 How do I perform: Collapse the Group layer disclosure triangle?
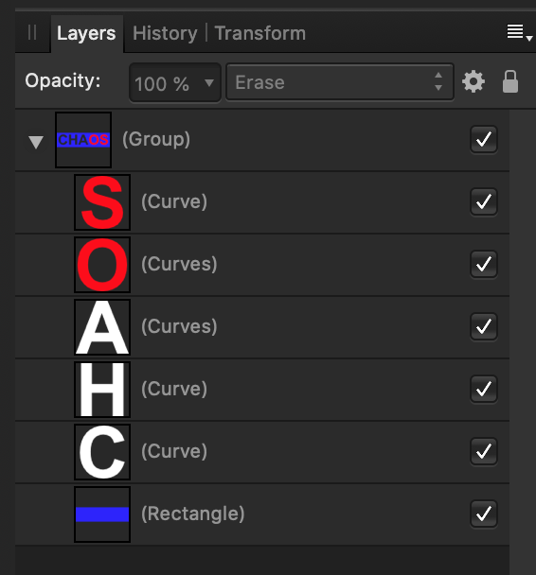point(36,142)
